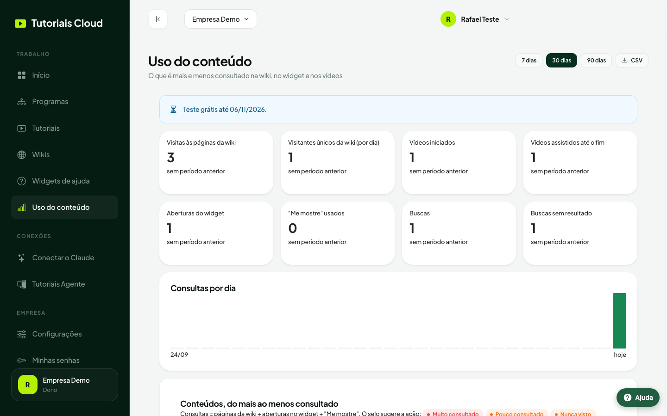Click the Início grid icon in the sidebar
The height and width of the screenshot is (416, 667).
click(x=22, y=75)
